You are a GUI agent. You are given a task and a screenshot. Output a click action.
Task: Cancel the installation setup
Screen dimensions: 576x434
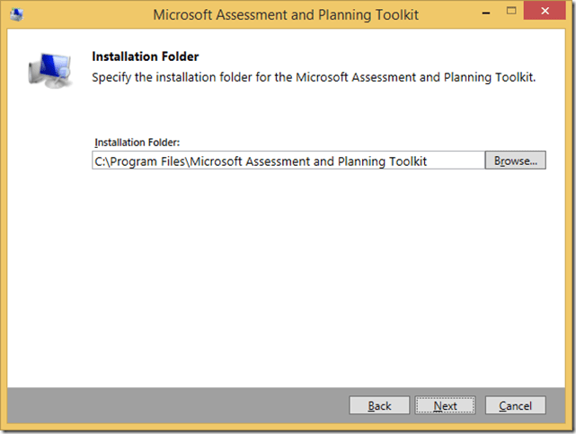(x=515, y=406)
